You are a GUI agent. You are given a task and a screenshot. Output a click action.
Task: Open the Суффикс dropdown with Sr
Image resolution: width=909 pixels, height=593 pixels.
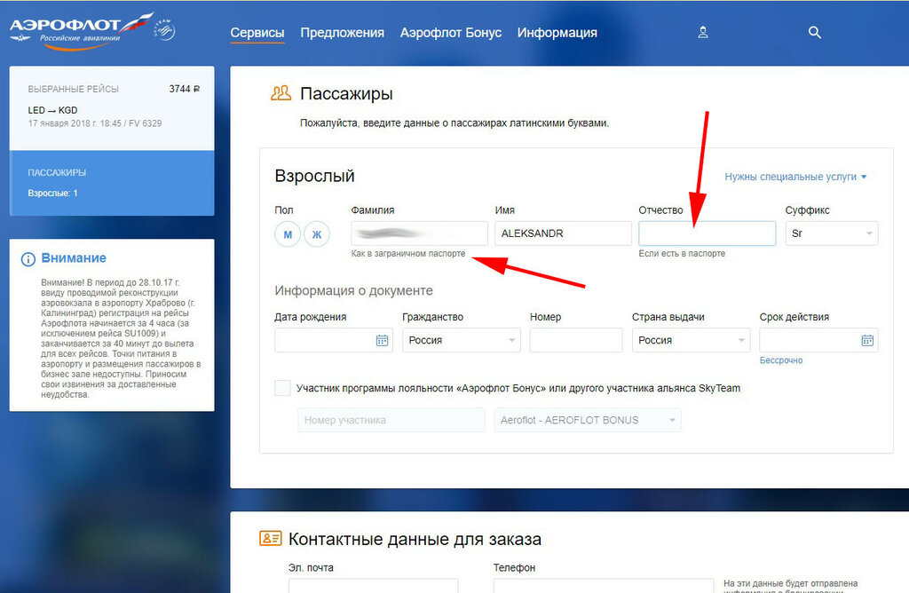831,233
